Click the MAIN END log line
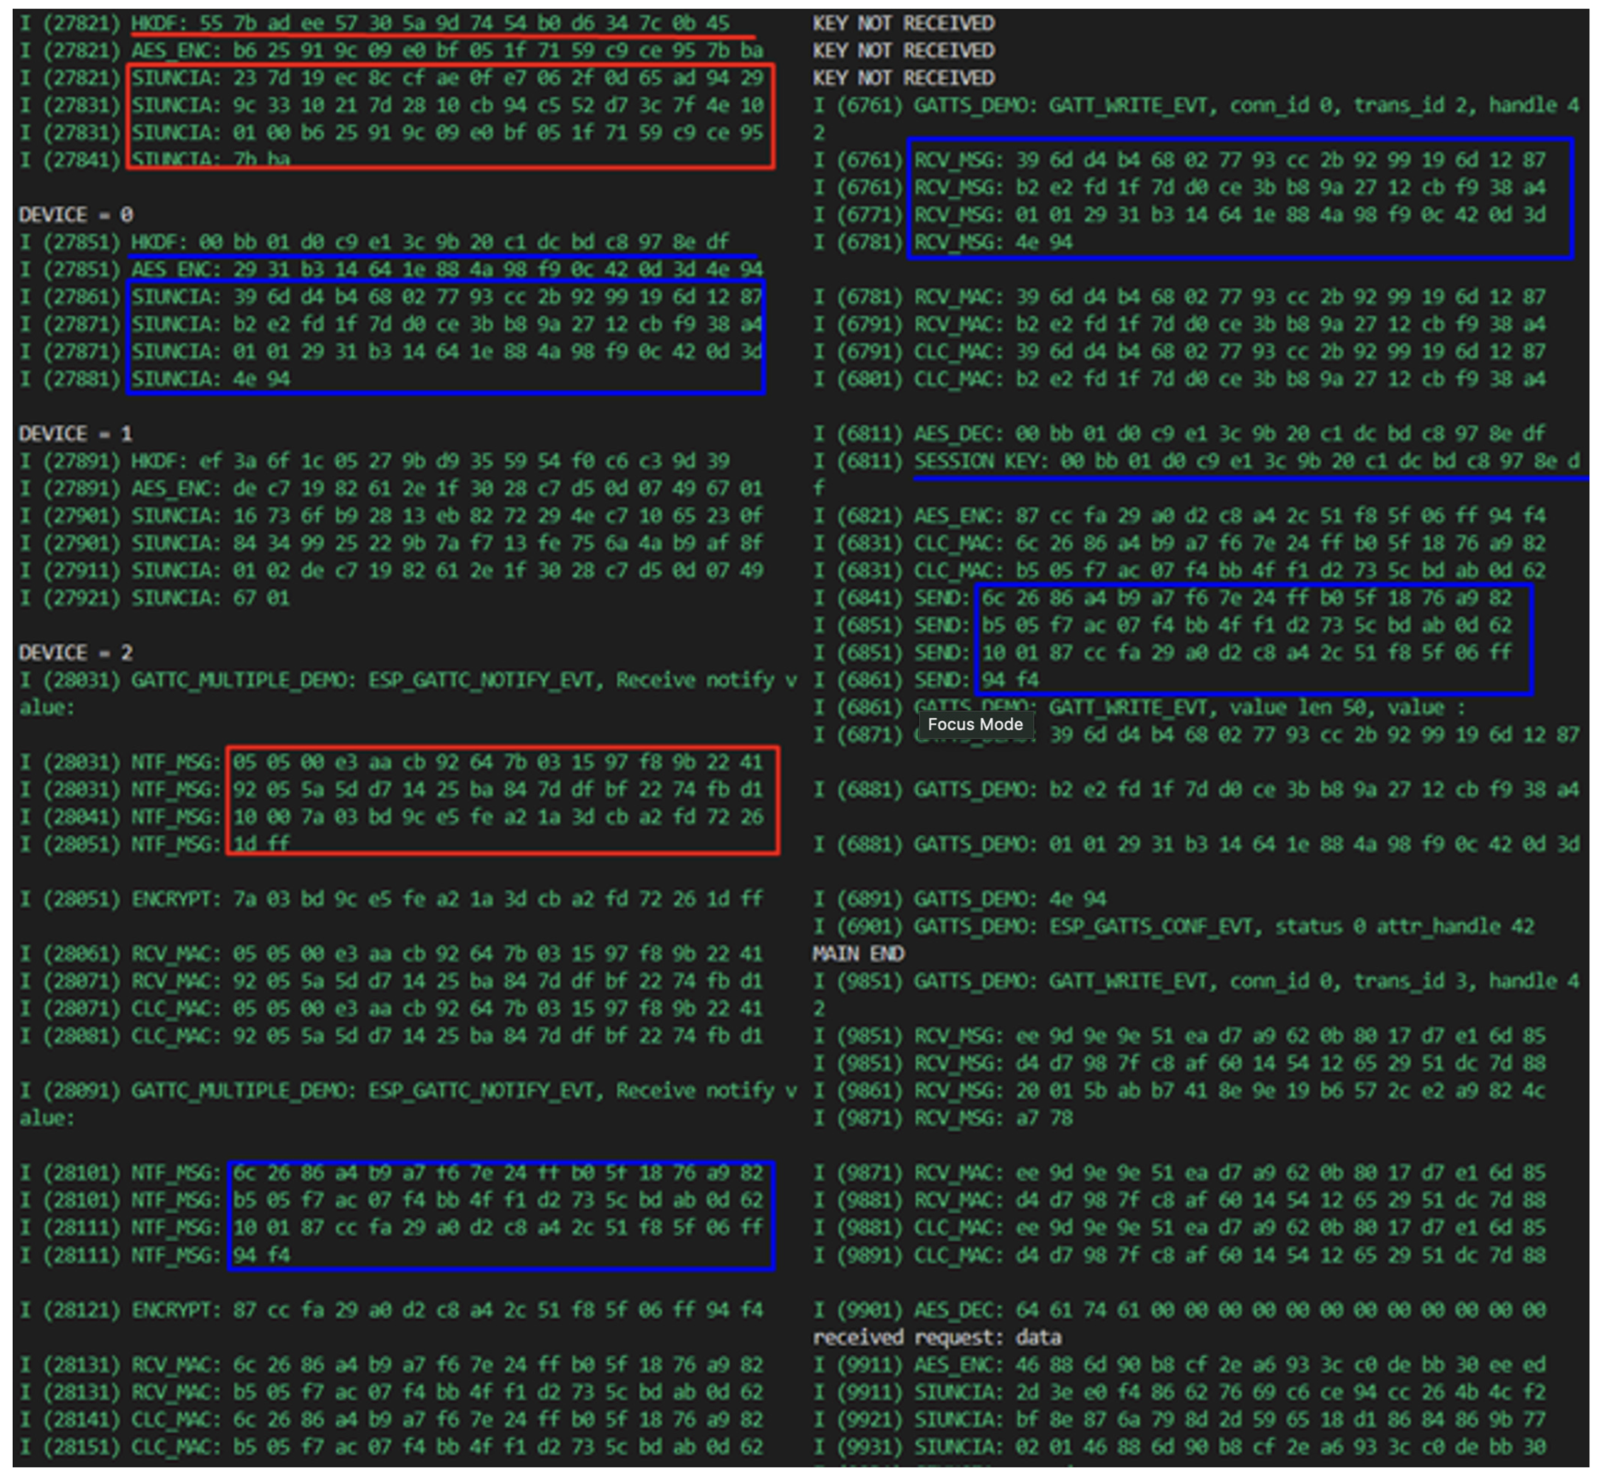1600x1477 pixels. click(857, 954)
